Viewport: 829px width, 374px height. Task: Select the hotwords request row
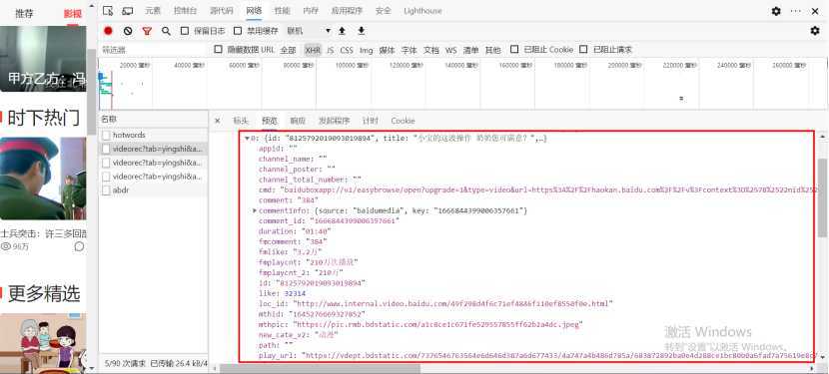coord(154,136)
